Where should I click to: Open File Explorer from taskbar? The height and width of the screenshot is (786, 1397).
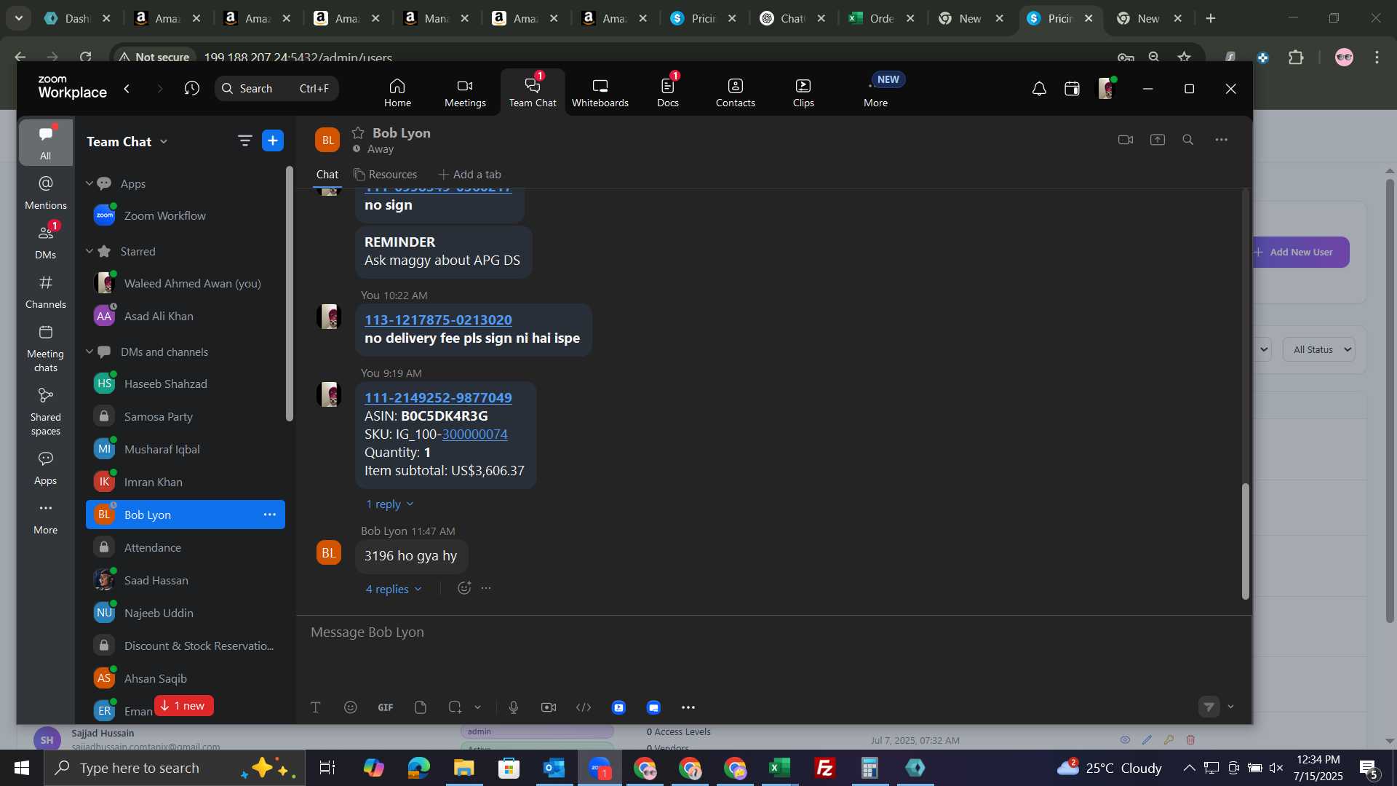pos(463,768)
